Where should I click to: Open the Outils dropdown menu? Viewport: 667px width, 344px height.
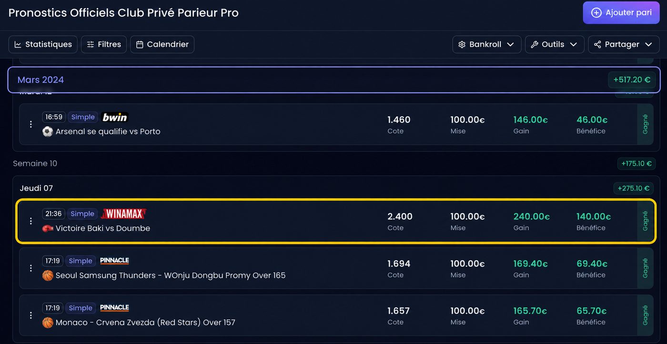[555, 44]
